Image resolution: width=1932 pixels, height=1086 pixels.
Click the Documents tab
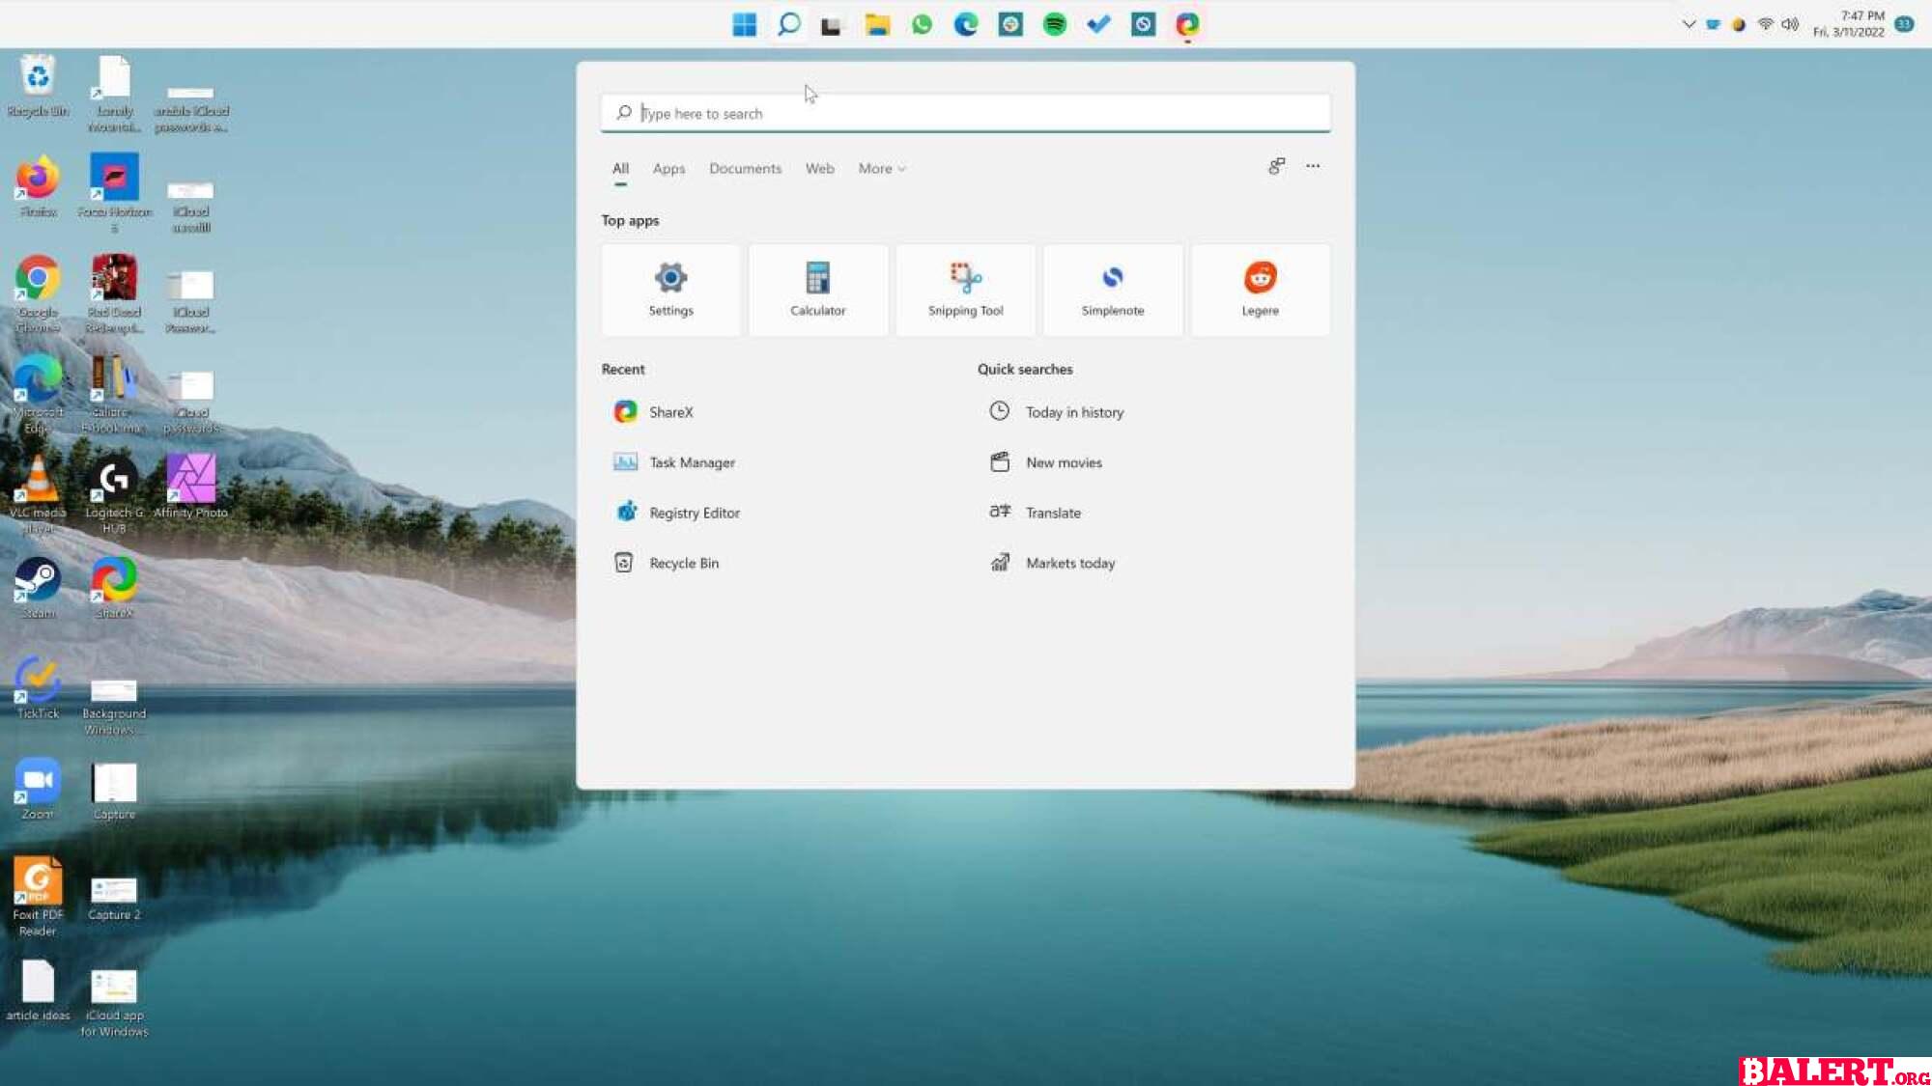745,168
